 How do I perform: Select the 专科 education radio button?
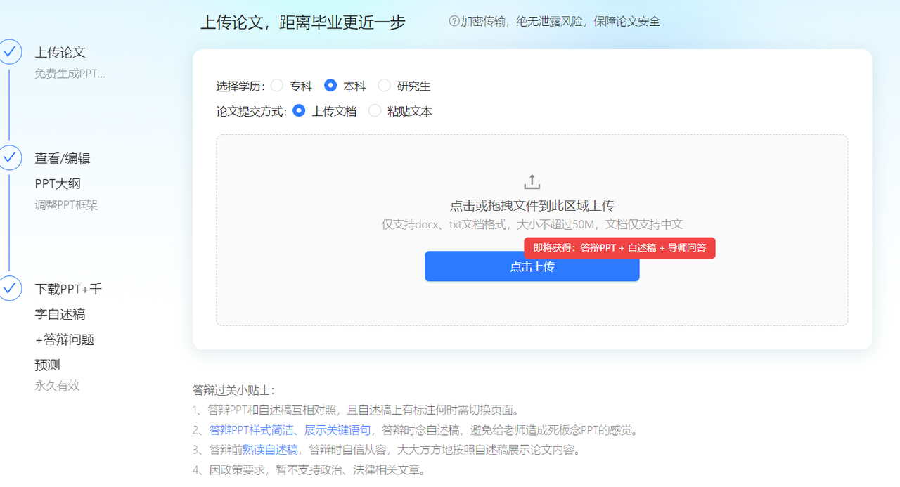tap(277, 86)
